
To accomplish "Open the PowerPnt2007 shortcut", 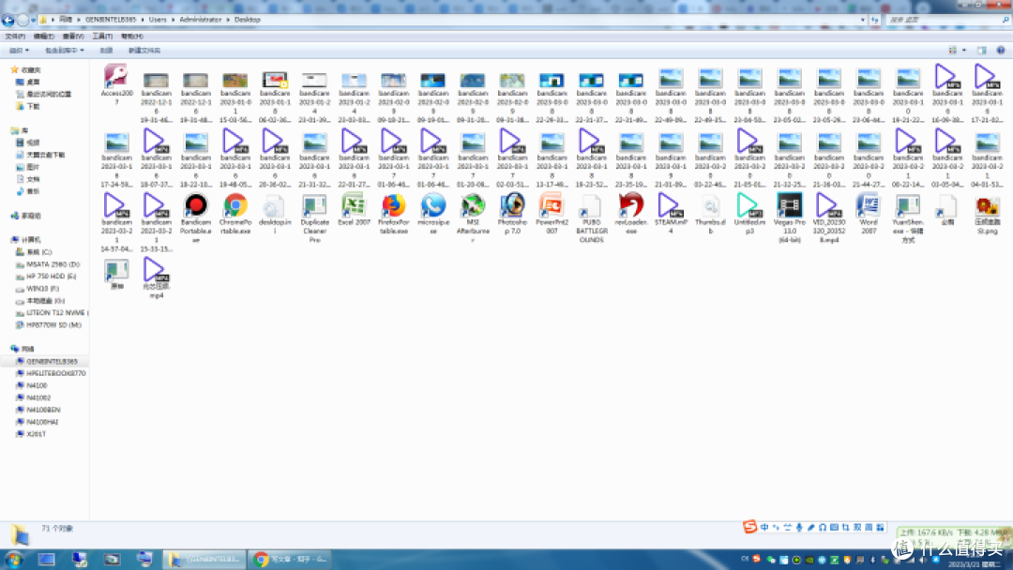I will (552, 214).
